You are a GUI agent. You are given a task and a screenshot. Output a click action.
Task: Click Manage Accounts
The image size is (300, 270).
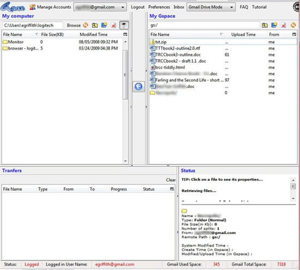pos(54,7)
